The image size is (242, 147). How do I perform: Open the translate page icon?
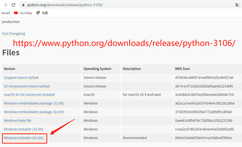click(237, 5)
